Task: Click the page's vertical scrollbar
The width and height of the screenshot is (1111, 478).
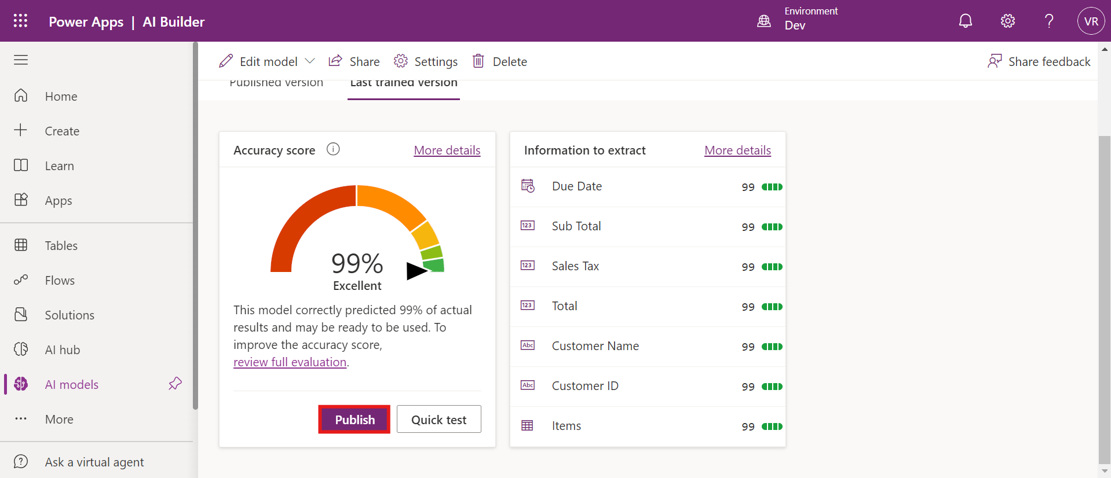Action: pos(1104,289)
